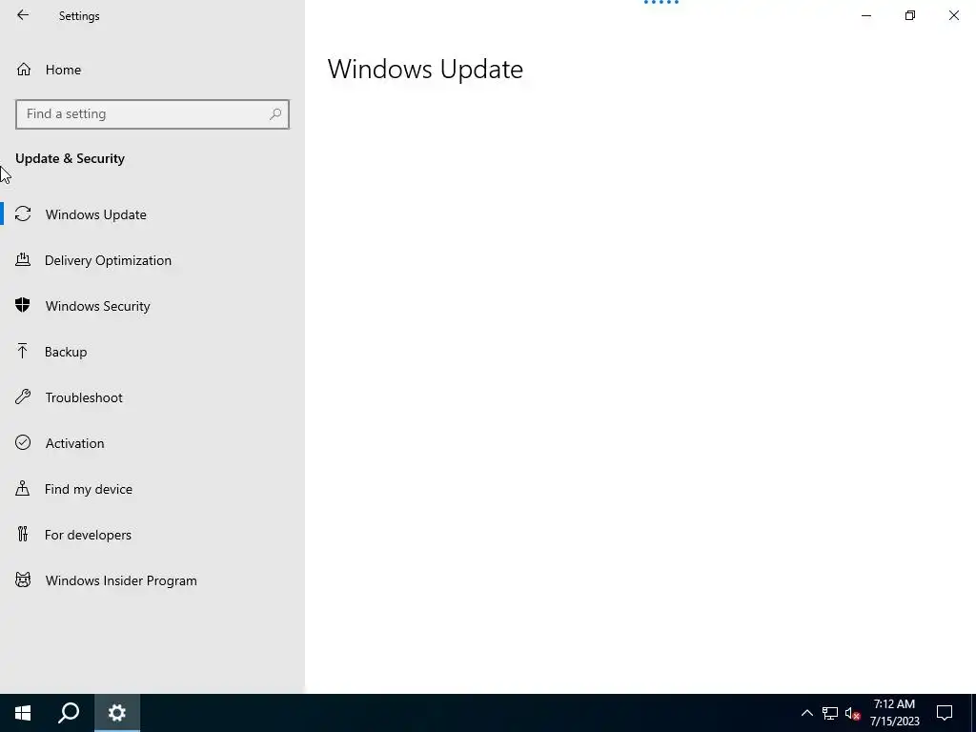Open the network status tray icon

click(x=830, y=713)
